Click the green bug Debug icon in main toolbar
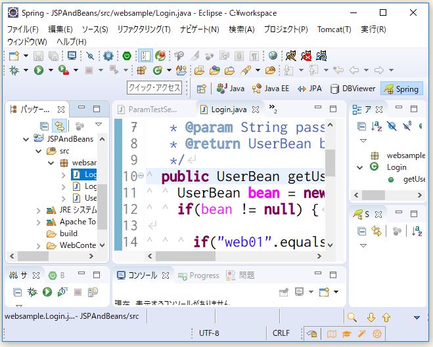 [x=14, y=70]
